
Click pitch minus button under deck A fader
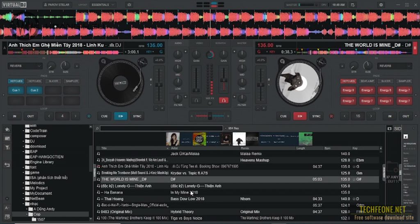pos(156,108)
